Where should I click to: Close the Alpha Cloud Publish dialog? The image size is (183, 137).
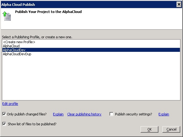[x=179, y=4]
